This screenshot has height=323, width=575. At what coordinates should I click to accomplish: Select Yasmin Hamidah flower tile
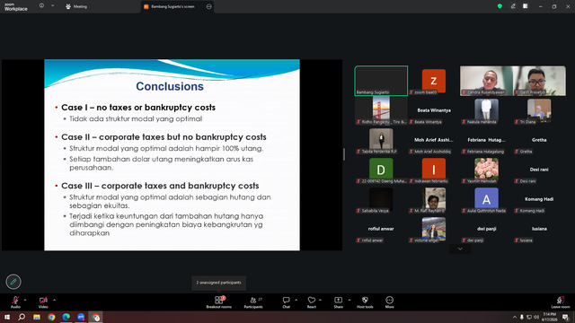click(x=486, y=170)
